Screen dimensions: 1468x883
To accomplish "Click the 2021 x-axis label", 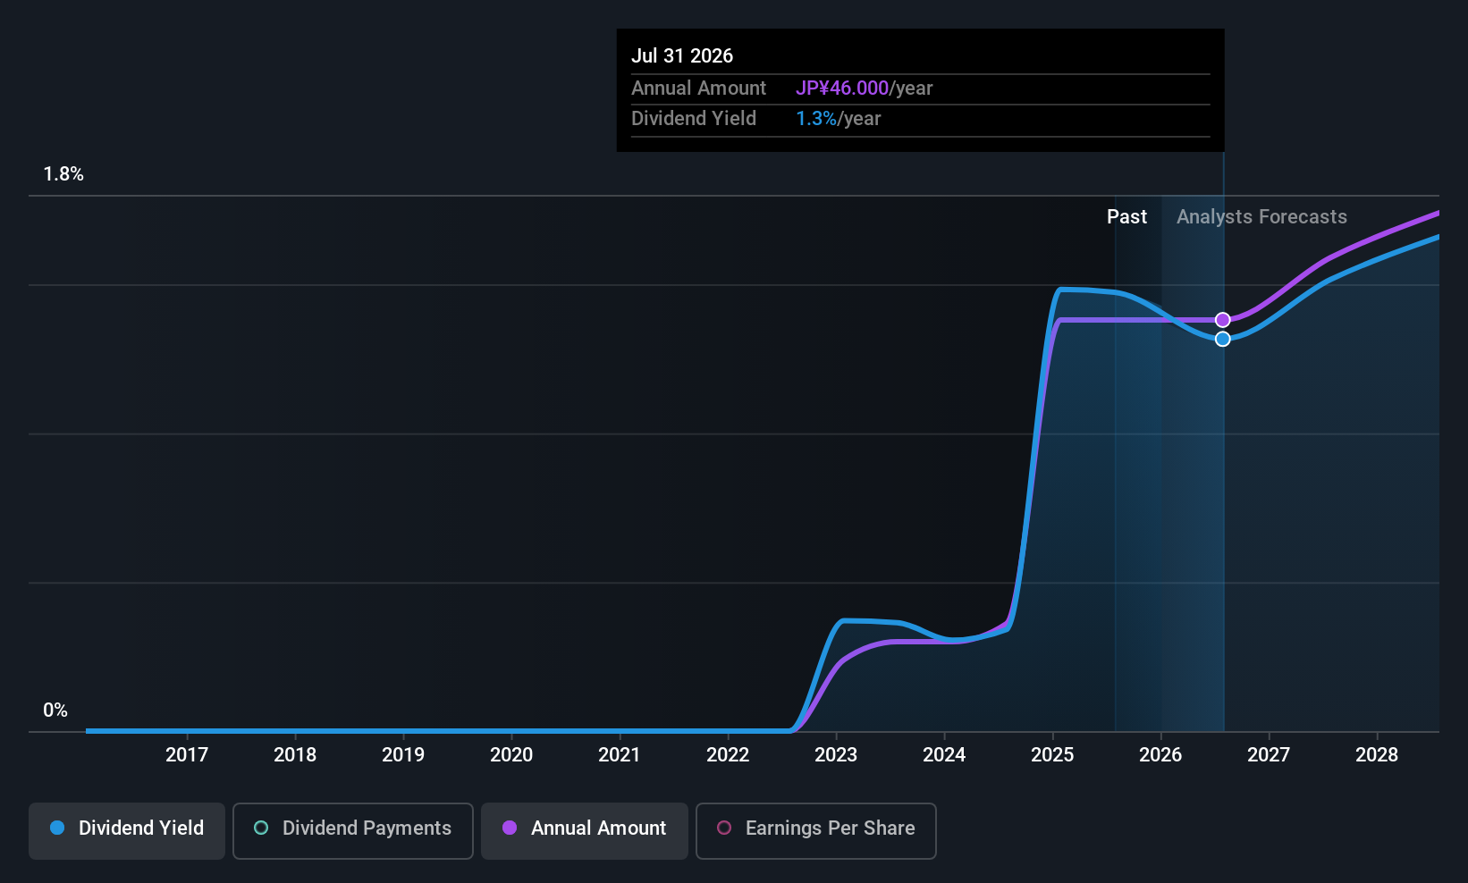I will pos(620,755).
